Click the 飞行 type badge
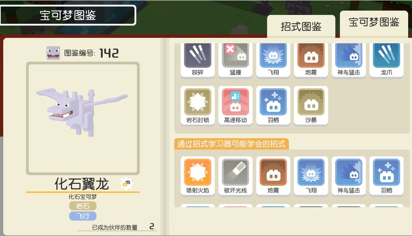 point(83,216)
